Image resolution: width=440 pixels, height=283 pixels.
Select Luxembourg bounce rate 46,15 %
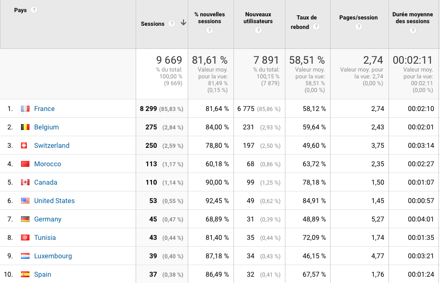click(x=314, y=256)
